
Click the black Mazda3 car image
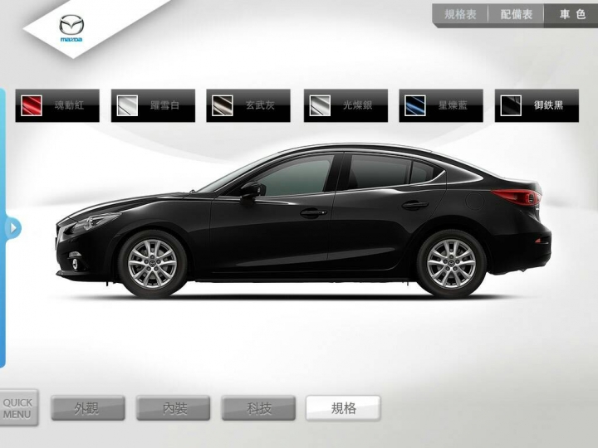303,221
